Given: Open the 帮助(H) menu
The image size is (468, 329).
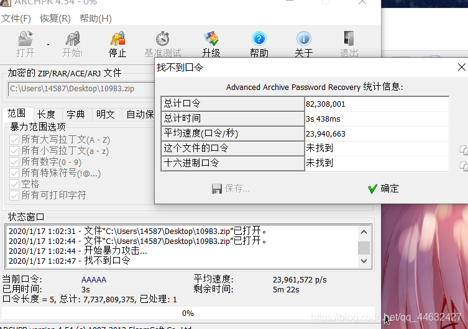Looking at the screenshot, I should [96, 19].
